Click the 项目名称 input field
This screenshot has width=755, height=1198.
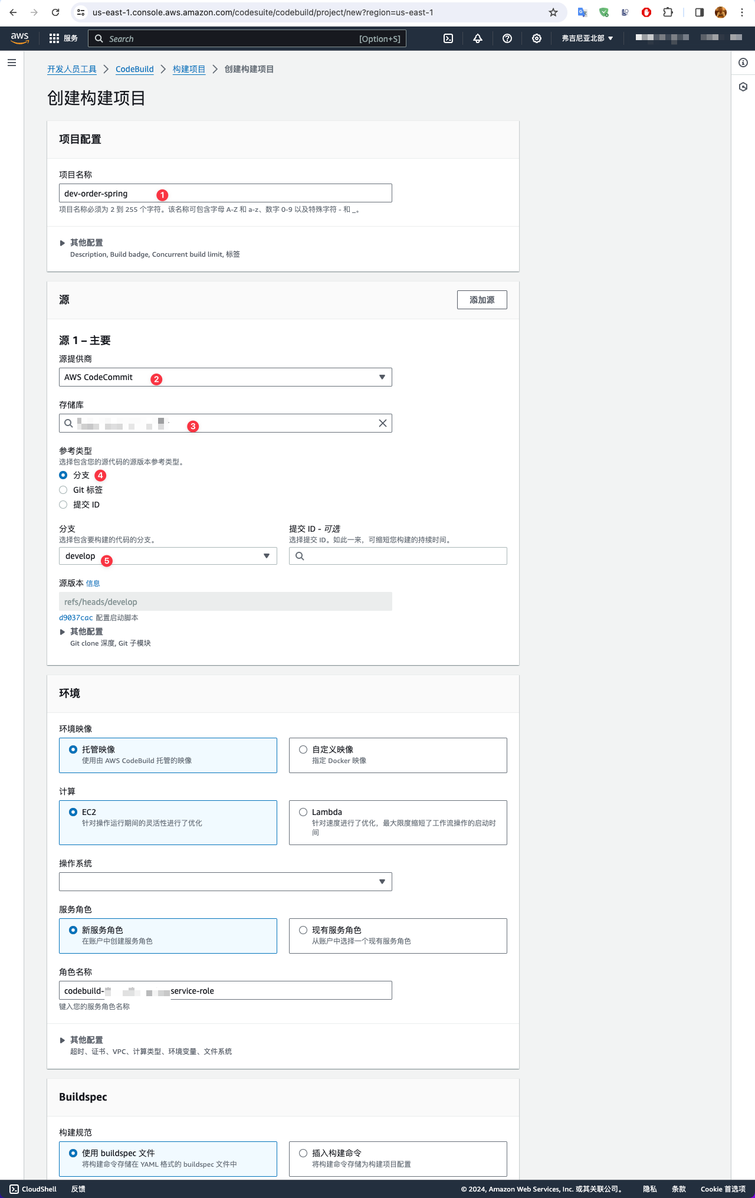[225, 193]
